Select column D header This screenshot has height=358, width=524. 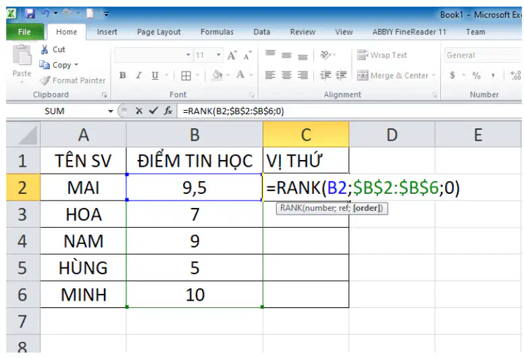click(392, 134)
